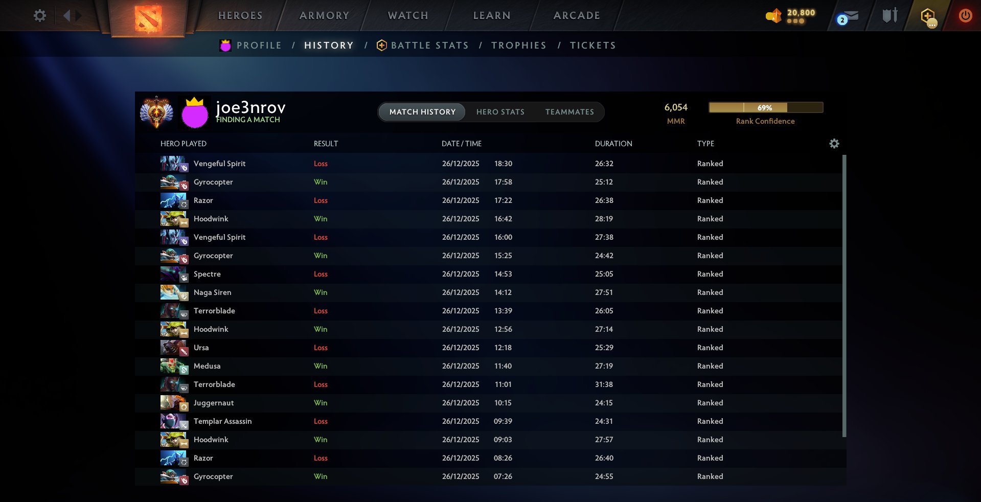Screen dimensions: 981x502
Task: Go to BATTLE STATS page
Action: 429,45
